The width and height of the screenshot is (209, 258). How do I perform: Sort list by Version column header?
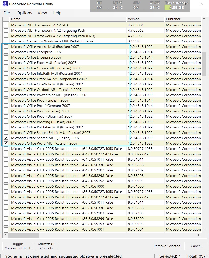pyautogui.click(x=145, y=19)
